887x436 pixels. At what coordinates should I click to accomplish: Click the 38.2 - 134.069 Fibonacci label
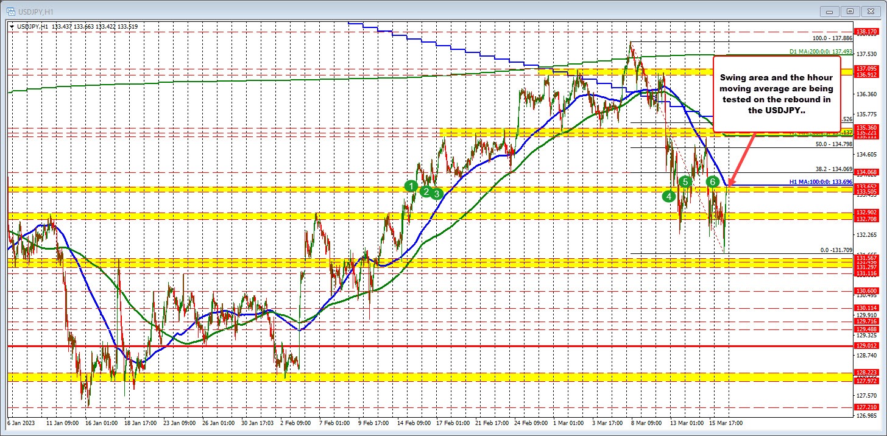click(x=833, y=169)
